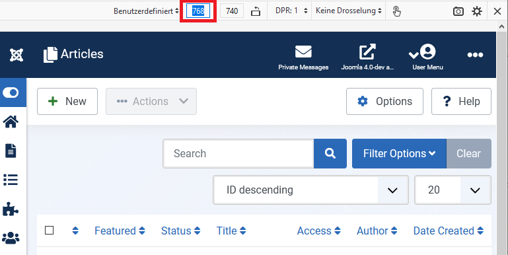Viewport: 508px width, 255px height.
Task: Toggle touch simulation hand icon
Action: 396,11
